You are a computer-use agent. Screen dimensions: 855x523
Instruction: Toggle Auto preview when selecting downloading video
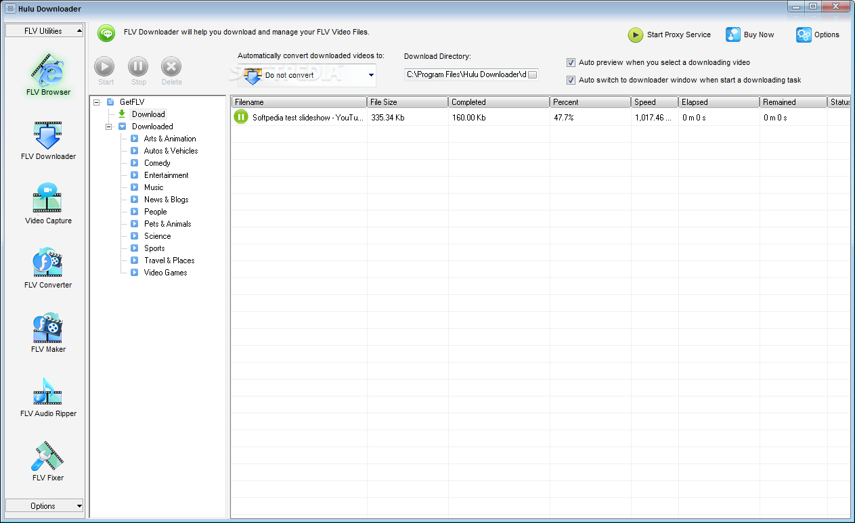tap(571, 62)
